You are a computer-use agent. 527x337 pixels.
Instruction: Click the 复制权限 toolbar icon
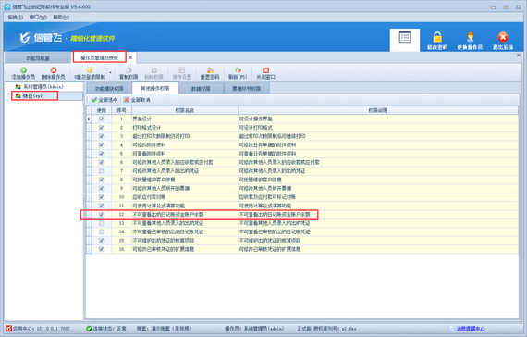[129, 70]
